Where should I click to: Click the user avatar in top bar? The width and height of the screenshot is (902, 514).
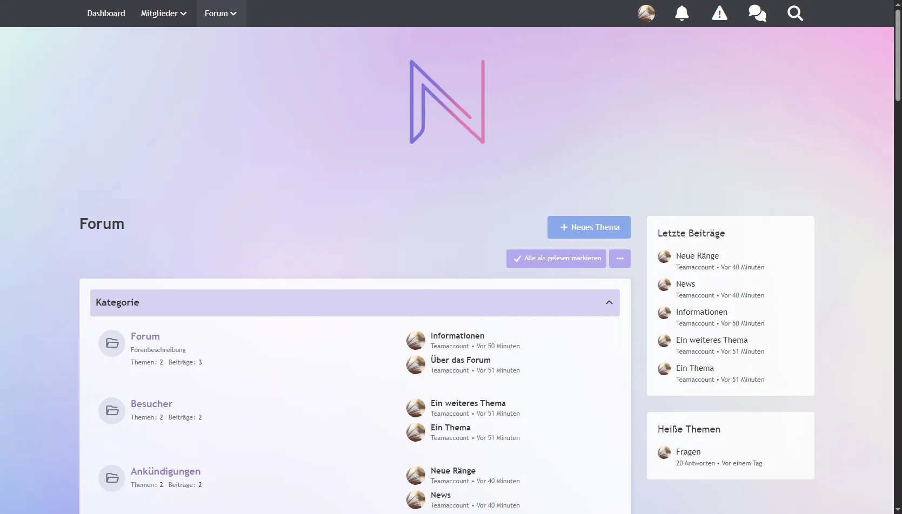pos(646,13)
